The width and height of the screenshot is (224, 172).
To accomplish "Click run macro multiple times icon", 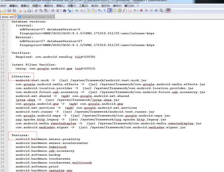I will [156, 11].
